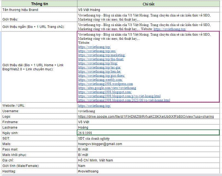Screen dimensions: 222x176
Task: Select the 'Lastname' label cell
Action: point(39,127)
